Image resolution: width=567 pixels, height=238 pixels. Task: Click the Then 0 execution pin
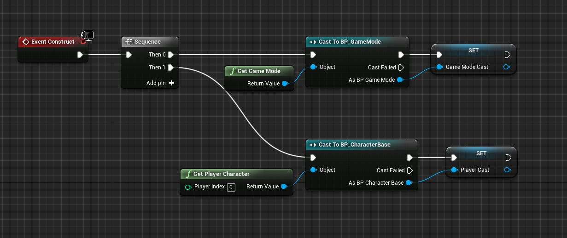pyautogui.click(x=171, y=55)
